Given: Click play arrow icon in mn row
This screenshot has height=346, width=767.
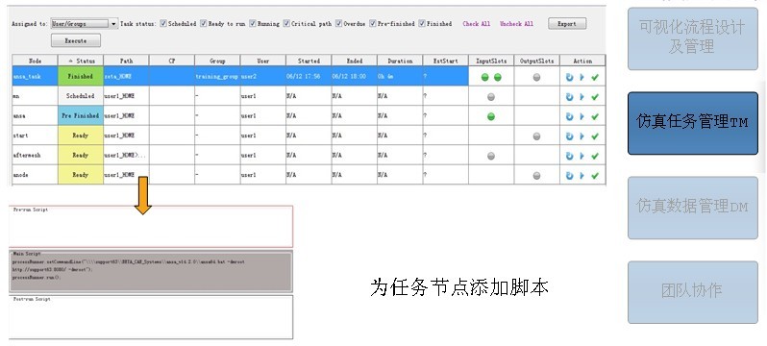Looking at the screenshot, I should pyautogui.click(x=582, y=97).
